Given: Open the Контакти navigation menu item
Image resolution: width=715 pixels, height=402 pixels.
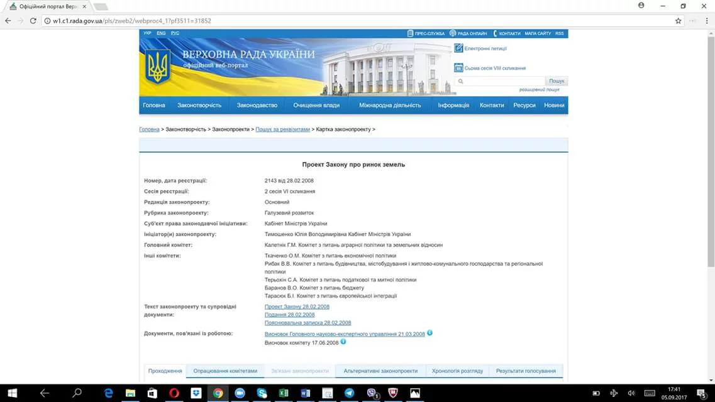Looking at the screenshot, I should tap(492, 105).
